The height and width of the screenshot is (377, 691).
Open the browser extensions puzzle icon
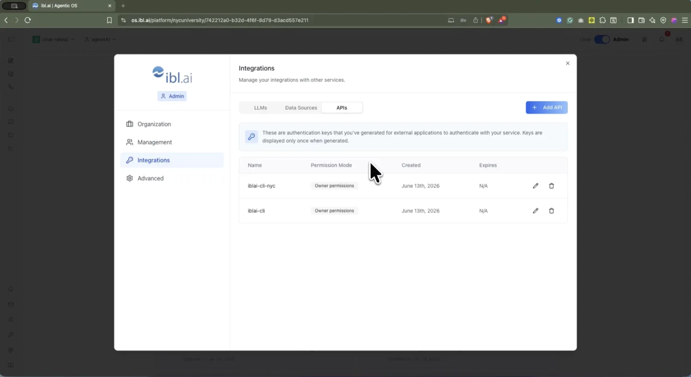(x=602, y=20)
